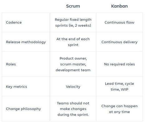145x124 pixels.
Task: Select the Cadence row label
Action: pyautogui.click(x=14, y=22)
